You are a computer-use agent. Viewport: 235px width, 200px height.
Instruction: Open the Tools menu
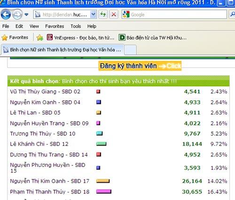[76, 26]
